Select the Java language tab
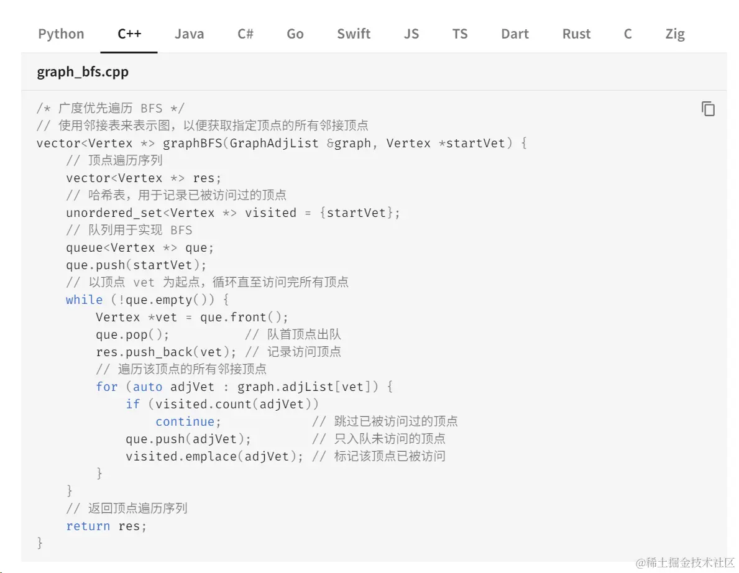739x573 pixels. click(189, 34)
